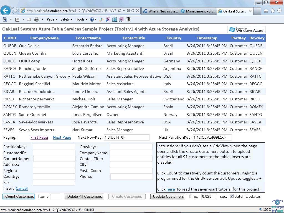Click the Items count field
The height and width of the screenshot is (213, 284).
(x=55, y=197)
